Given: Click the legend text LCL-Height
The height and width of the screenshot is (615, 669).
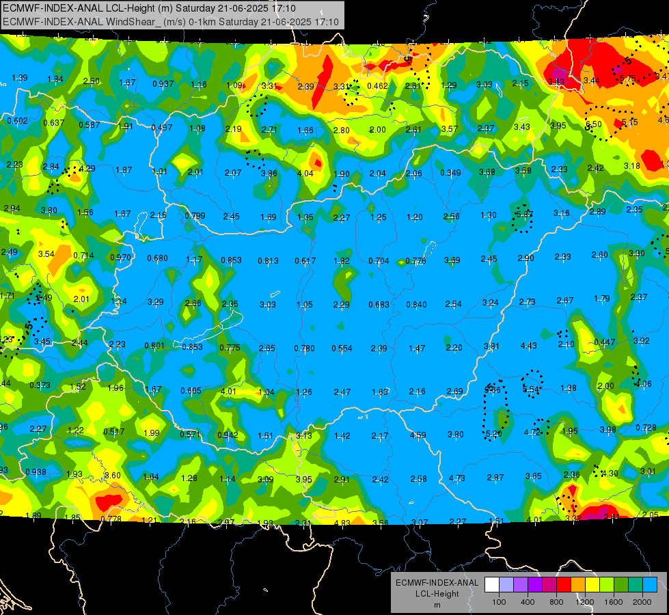Looking at the screenshot, I should [437, 594].
